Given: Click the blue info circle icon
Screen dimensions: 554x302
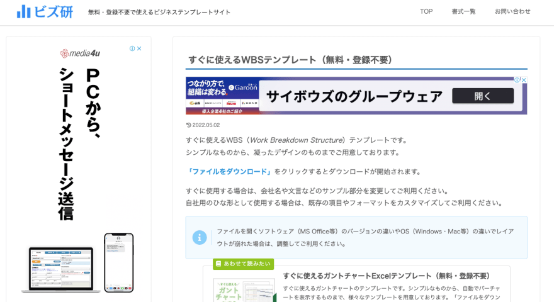Looking at the screenshot, I should pos(200,238).
